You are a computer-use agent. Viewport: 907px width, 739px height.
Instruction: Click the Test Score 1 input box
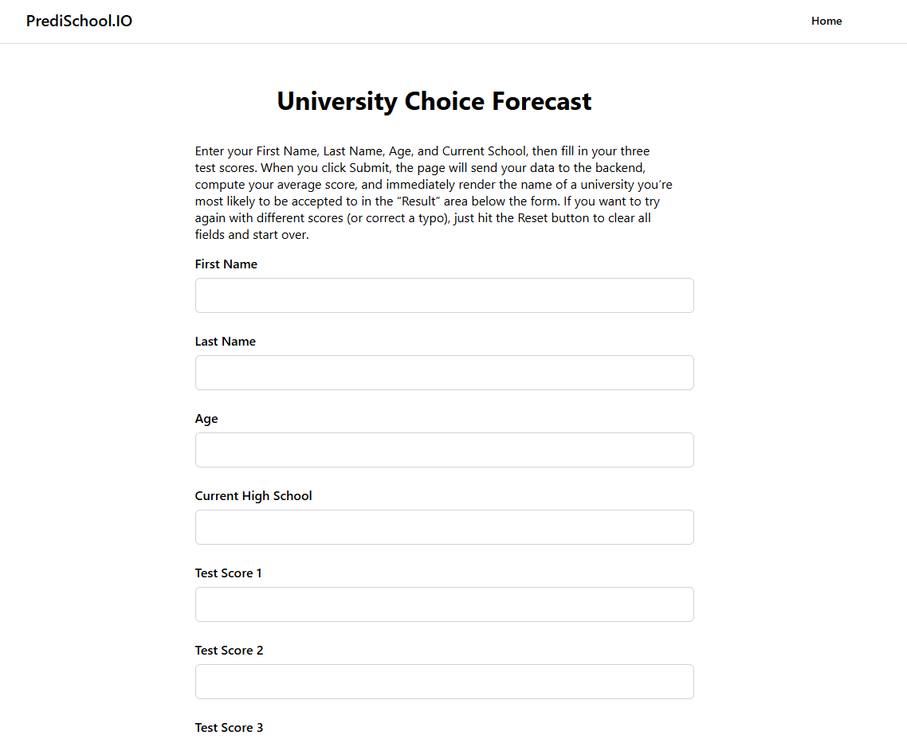click(x=444, y=604)
